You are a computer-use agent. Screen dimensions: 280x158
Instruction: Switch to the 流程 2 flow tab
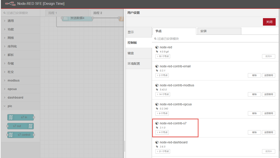107,13
